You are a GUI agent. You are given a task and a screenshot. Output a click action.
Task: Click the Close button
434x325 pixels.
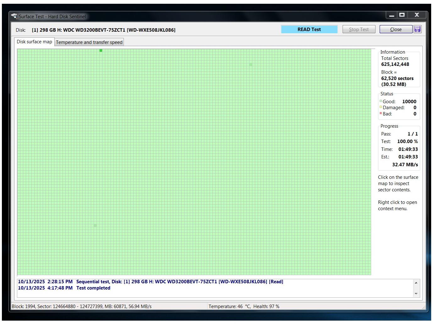[396, 29]
